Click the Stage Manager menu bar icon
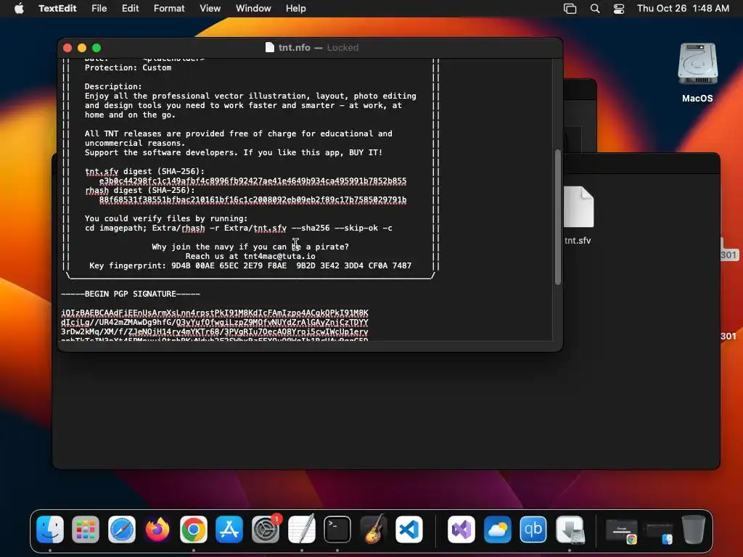743x557 pixels. [x=570, y=9]
